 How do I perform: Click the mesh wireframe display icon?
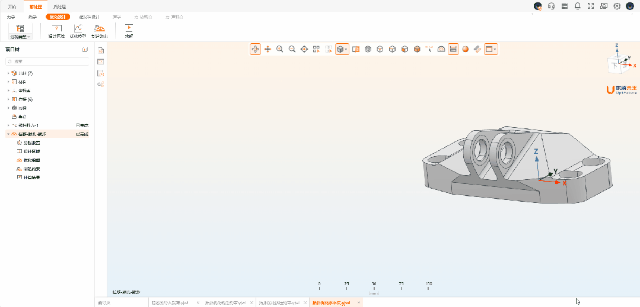368,49
